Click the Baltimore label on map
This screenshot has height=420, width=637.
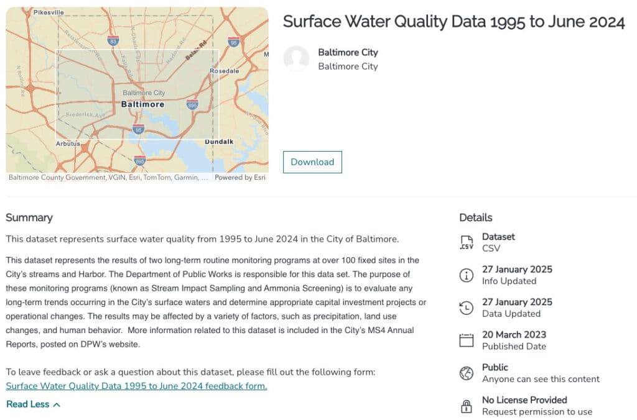click(x=143, y=104)
